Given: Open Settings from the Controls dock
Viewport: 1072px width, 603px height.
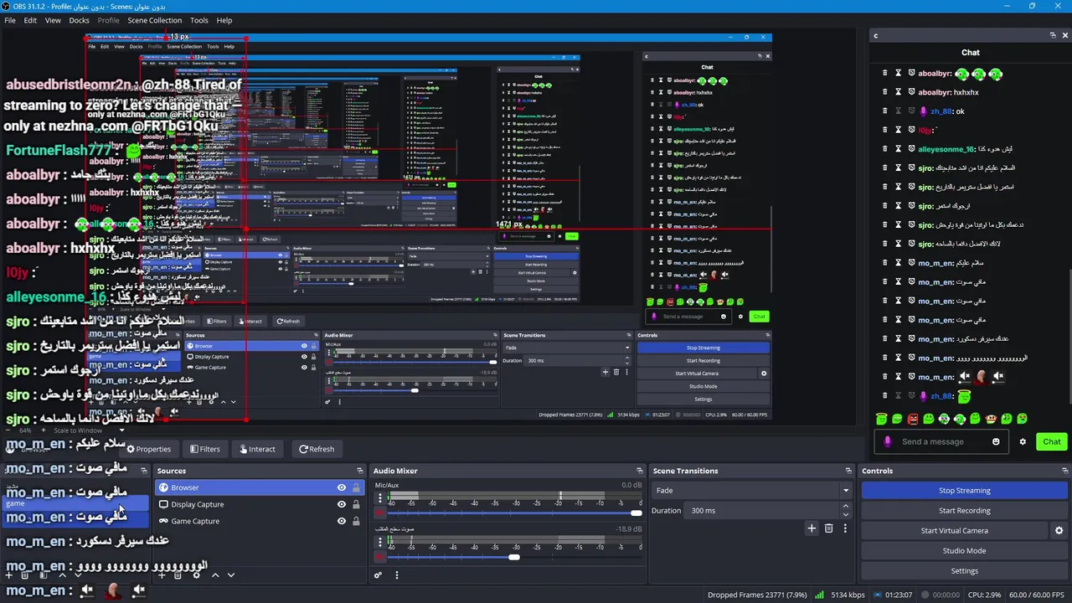Looking at the screenshot, I should [964, 571].
